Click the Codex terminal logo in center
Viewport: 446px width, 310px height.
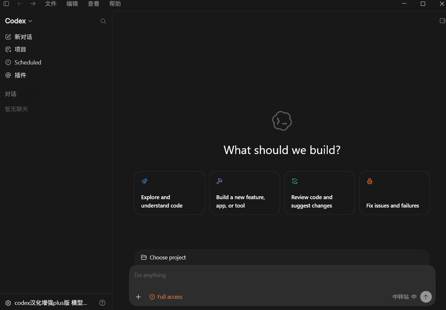pyautogui.click(x=282, y=121)
